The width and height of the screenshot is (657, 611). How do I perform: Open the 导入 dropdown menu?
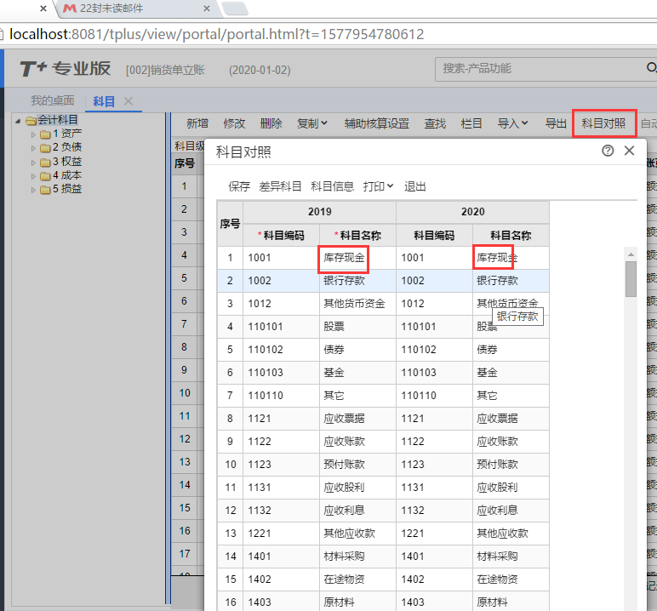click(x=512, y=123)
